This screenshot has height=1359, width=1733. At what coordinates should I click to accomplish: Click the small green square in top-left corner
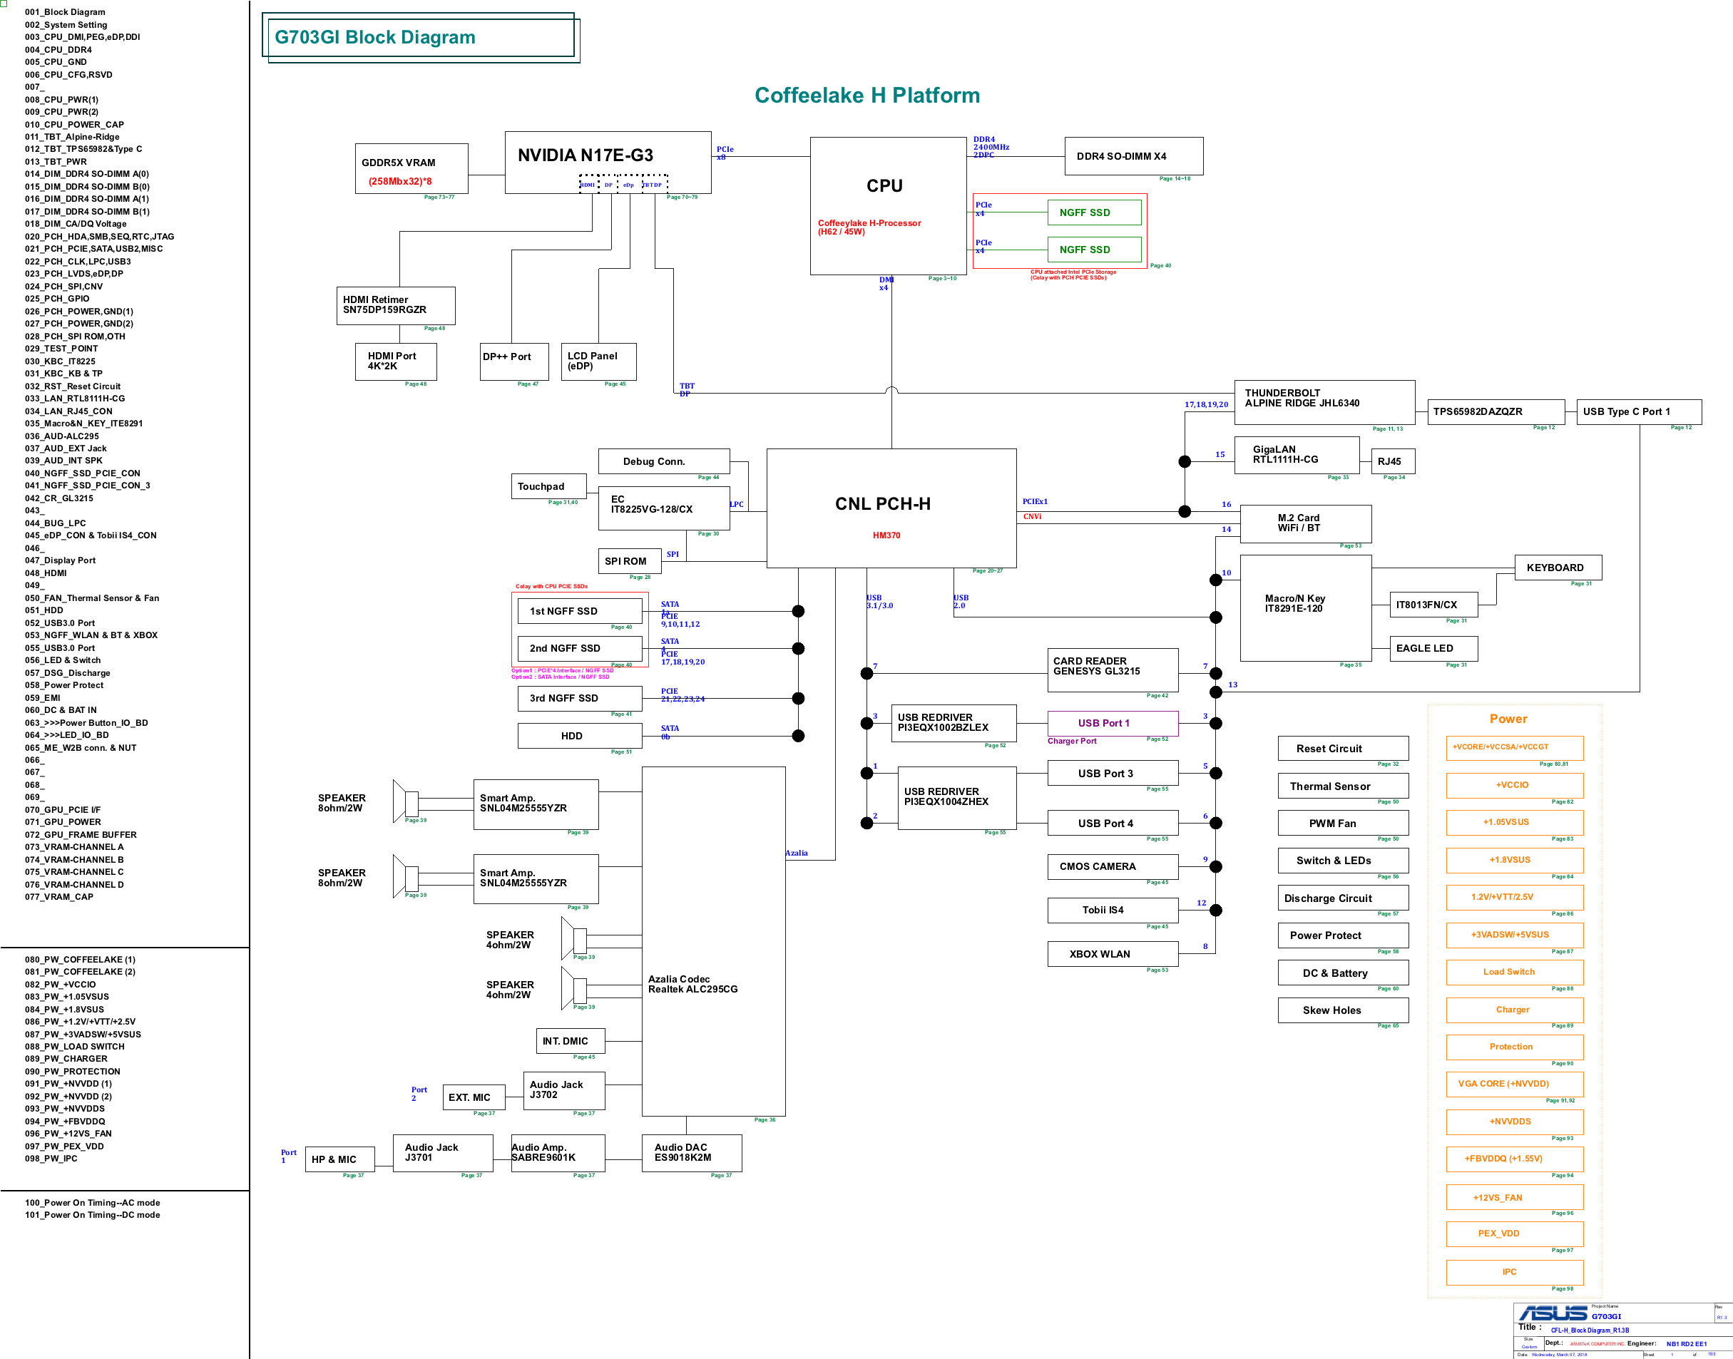tap(3, 3)
